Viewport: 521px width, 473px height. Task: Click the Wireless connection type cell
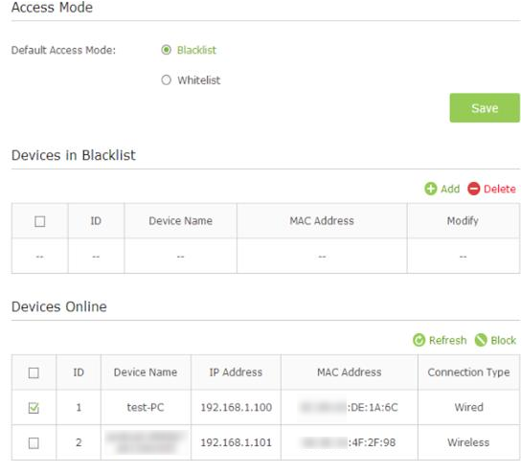tap(468, 442)
